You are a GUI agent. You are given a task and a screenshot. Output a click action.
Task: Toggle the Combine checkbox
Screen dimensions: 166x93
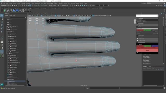tap(137, 22)
